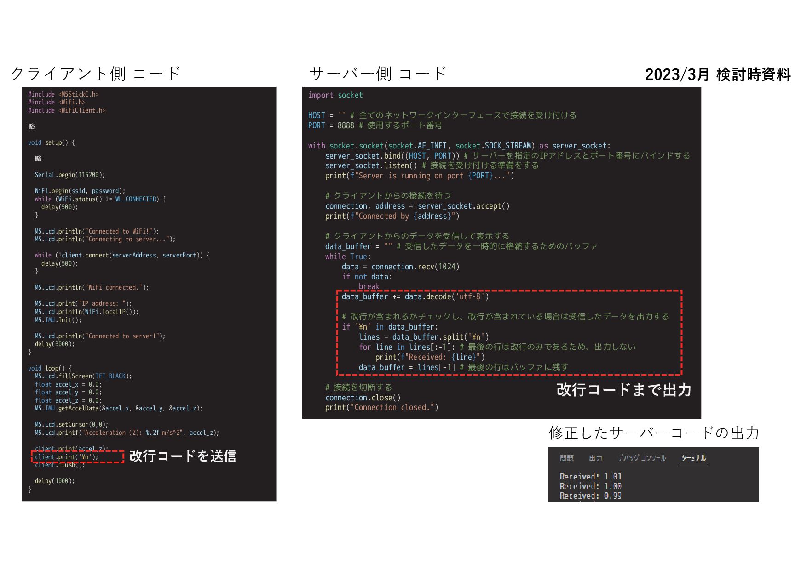Click the 'M5.Lcd.printf("Acceleration (Z)' line

pyautogui.click(x=127, y=433)
